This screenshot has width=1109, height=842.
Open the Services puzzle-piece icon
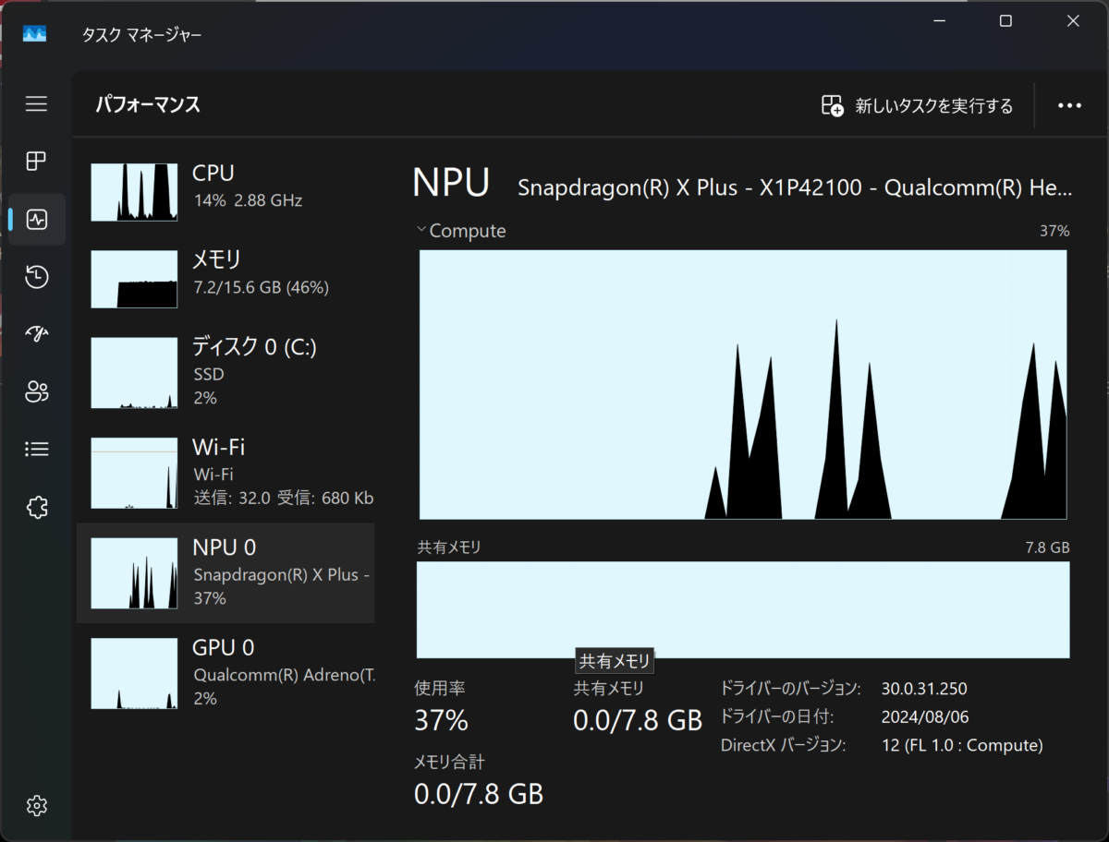pos(36,507)
